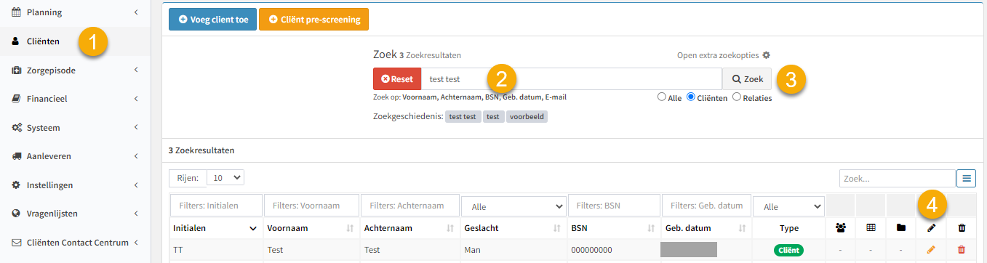The width and height of the screenshot is (987, 263).
Task: Expand Vragenlijsten using its chevron
Action: (x=136, y=214)
